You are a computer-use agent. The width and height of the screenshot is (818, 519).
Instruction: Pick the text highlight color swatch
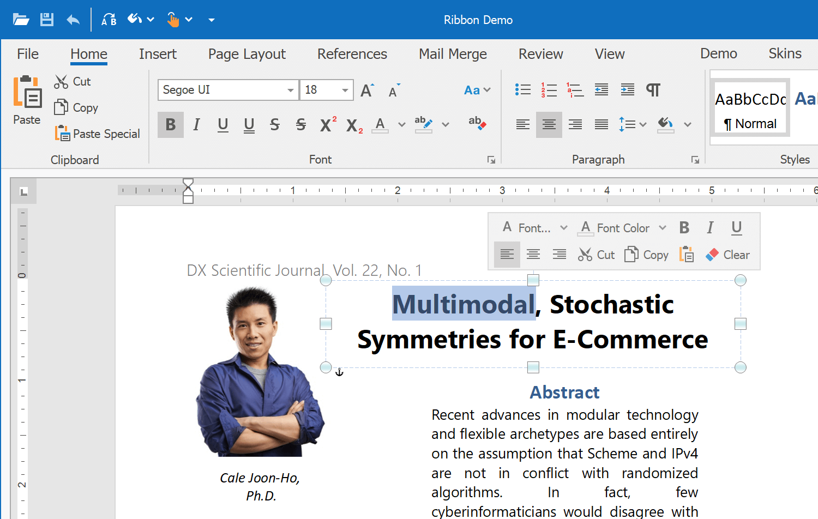(423, 124)
